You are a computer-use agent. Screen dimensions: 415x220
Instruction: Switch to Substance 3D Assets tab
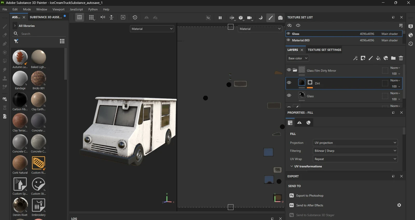[x=46, y=17]
